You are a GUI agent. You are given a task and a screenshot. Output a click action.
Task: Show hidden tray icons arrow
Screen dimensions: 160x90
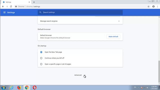pyautogui.click(x=138, y=88)
